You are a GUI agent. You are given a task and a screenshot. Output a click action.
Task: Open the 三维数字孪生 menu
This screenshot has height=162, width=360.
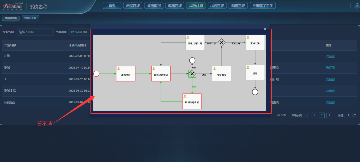click(x=263, y=6)
